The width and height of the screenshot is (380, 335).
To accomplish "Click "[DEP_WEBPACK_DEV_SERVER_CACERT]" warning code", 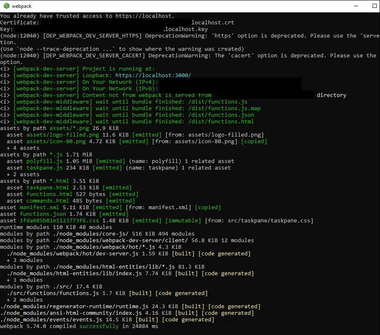I will click(x=94, y=56).
